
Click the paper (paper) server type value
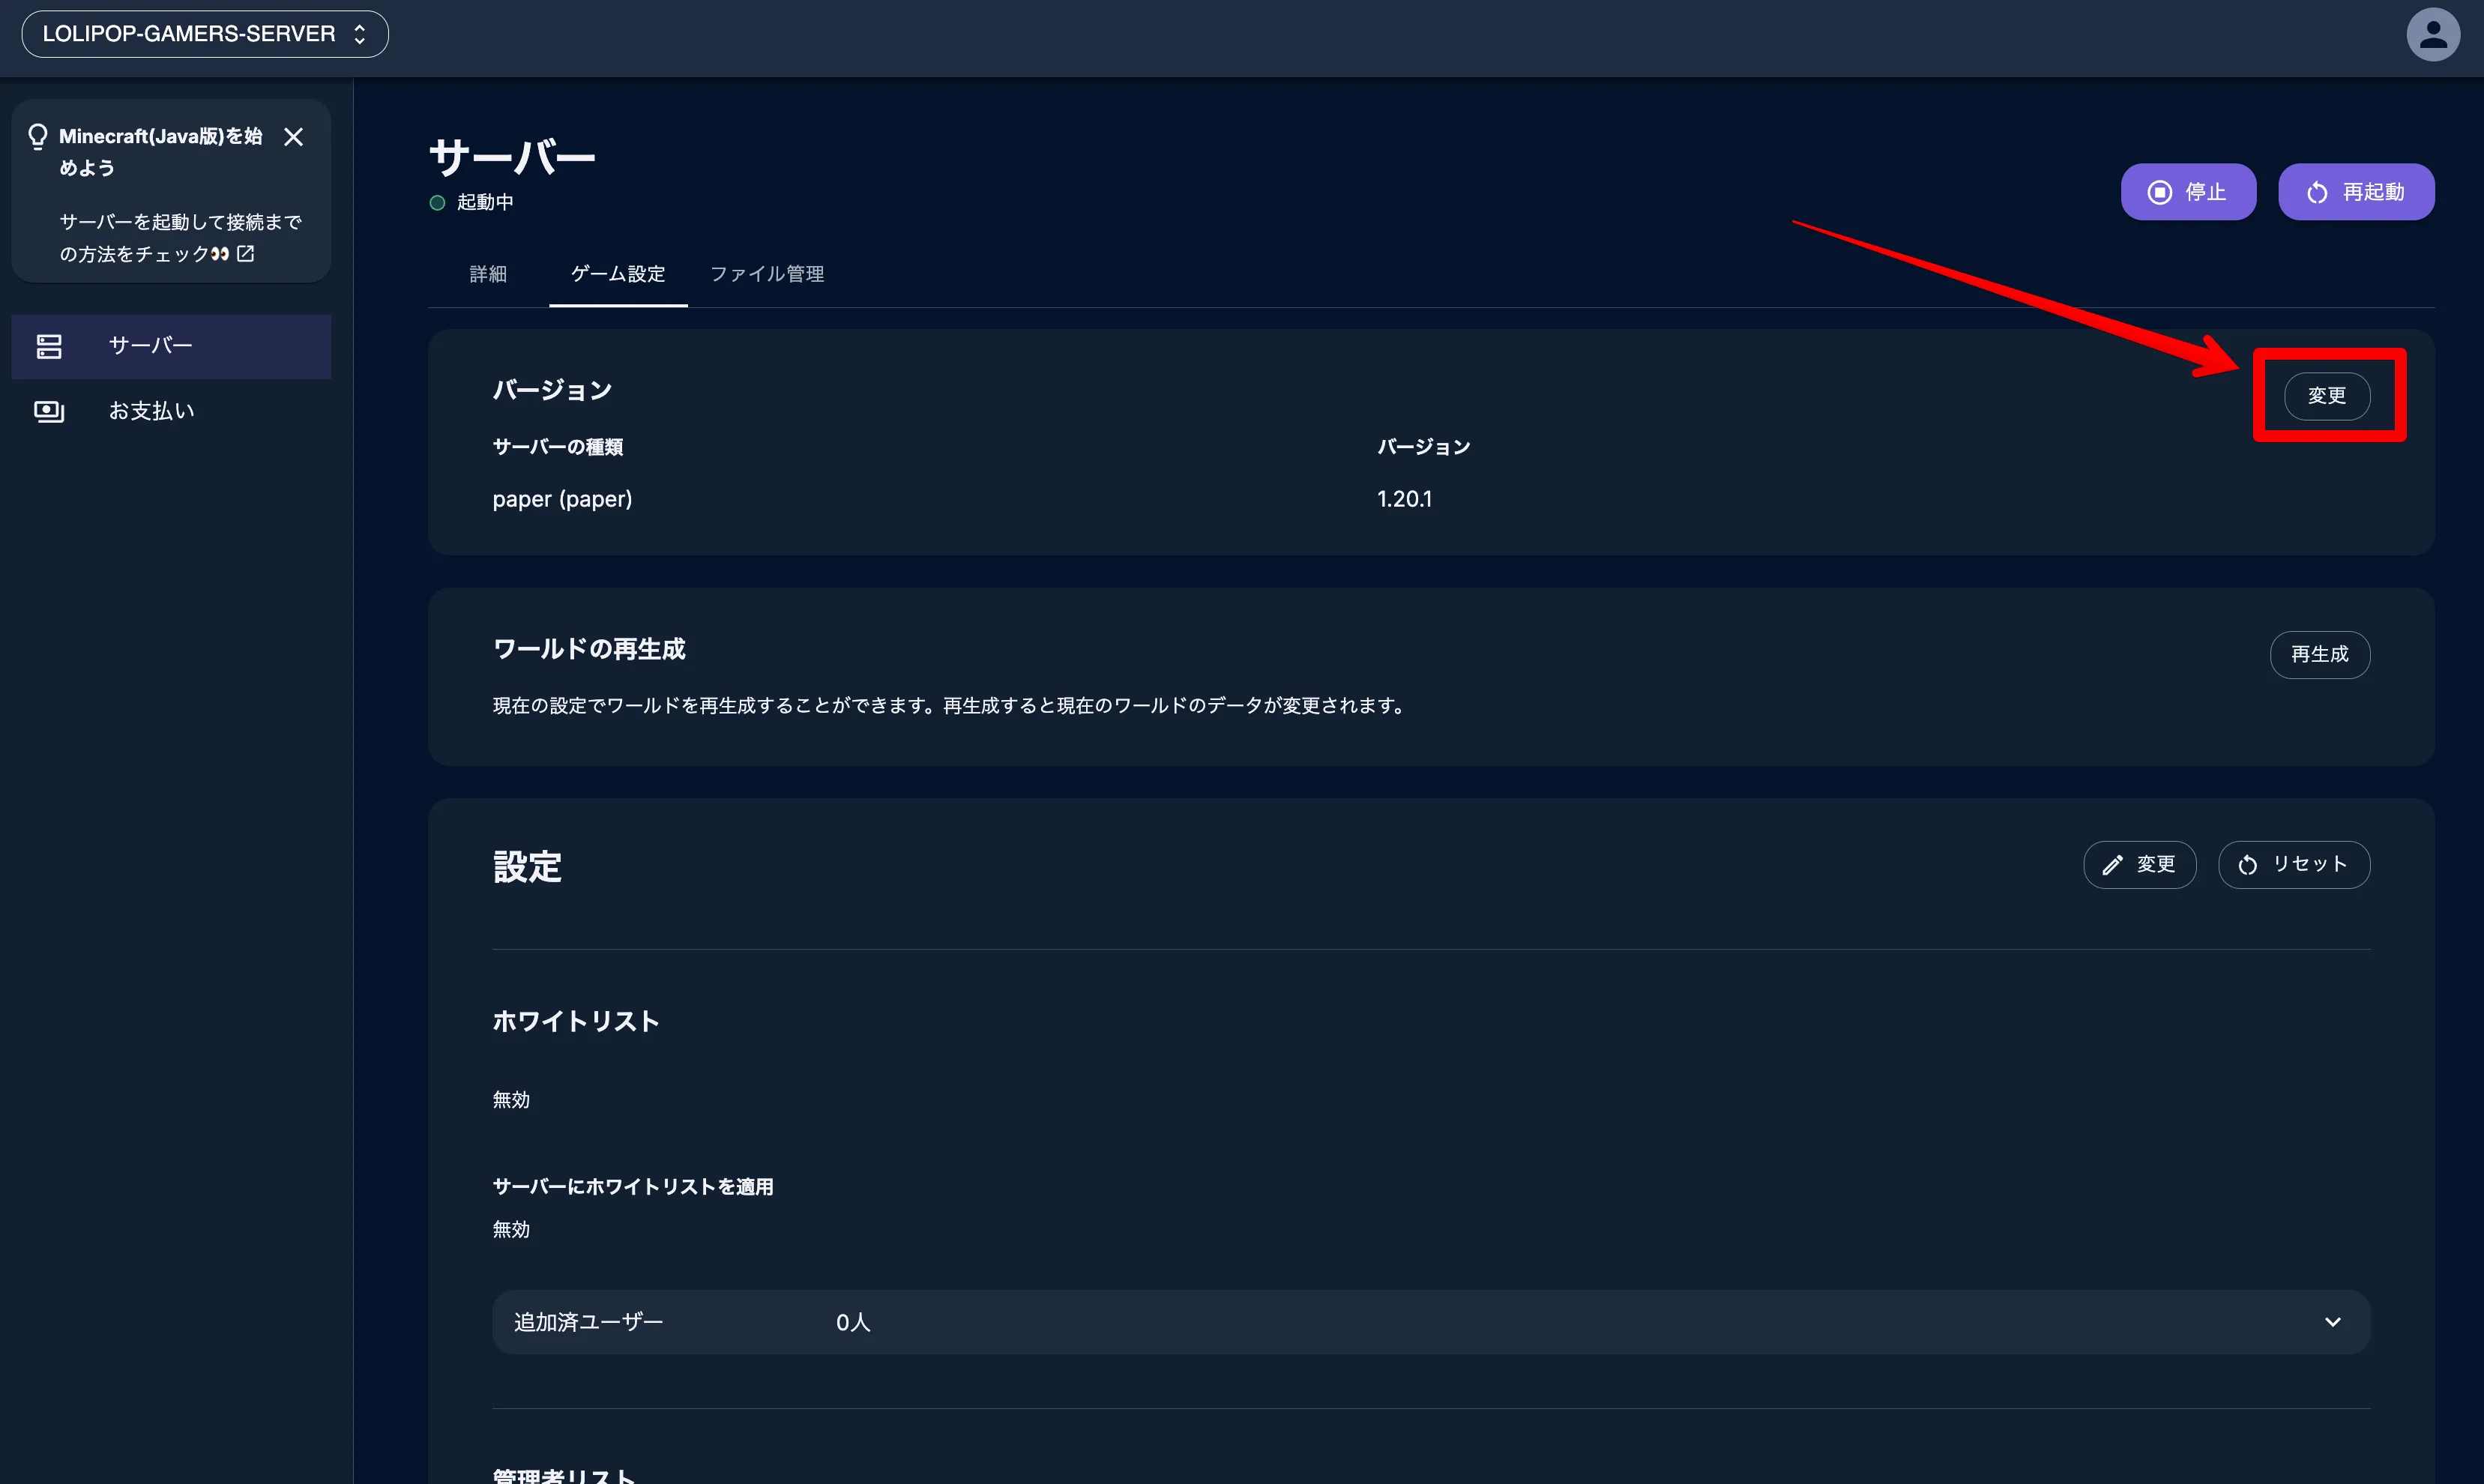[562, 499]
